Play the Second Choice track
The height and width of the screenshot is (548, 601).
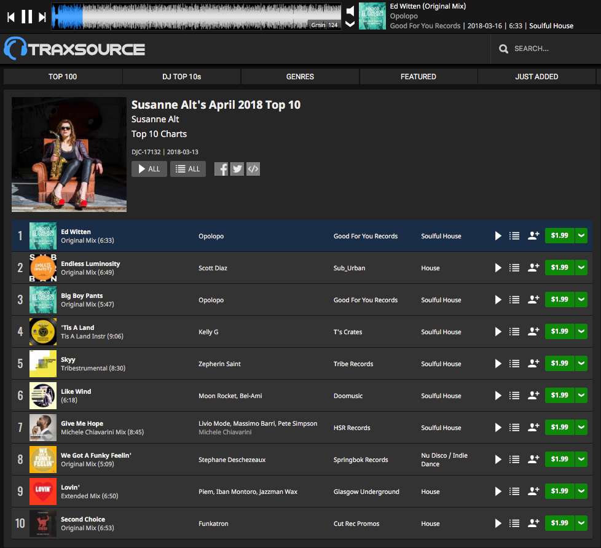(x=498, y=523)
